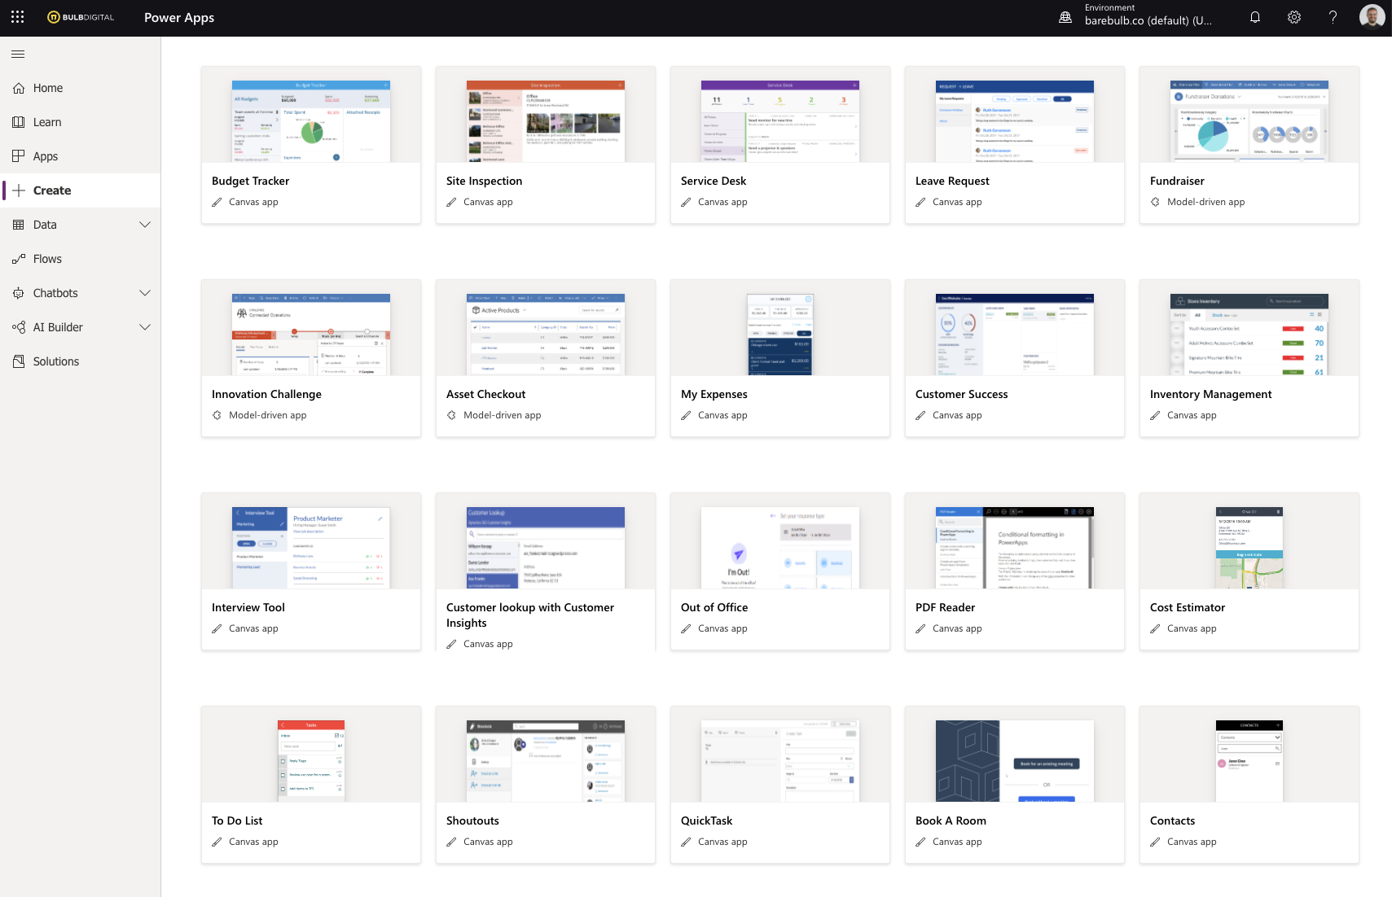Choose the Fundraiser model-driven template
Viewport: 1392px width, 897px height.
[x=1249, y=145]
